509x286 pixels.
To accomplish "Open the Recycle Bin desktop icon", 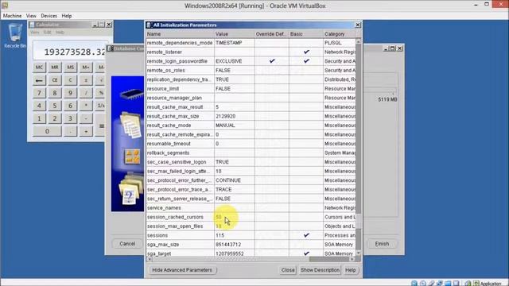I will (15, 36).
